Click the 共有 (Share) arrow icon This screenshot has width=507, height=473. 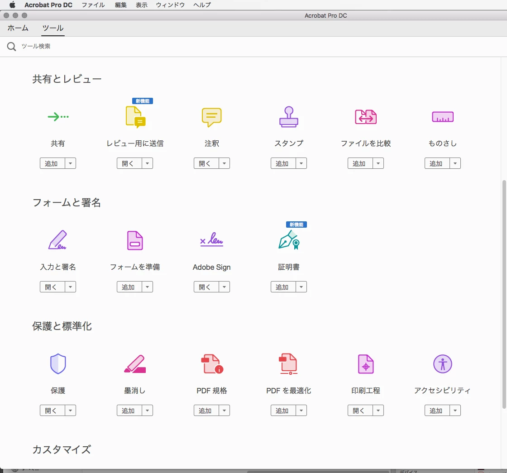(58, 117)
